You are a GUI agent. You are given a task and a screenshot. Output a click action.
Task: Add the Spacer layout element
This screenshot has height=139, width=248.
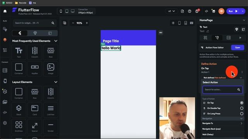pyautogui.click(x=34, y=126)
